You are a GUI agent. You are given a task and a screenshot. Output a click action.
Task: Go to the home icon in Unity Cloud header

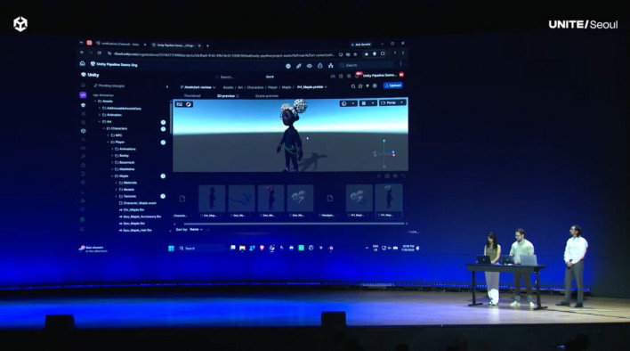pos(83,63)
